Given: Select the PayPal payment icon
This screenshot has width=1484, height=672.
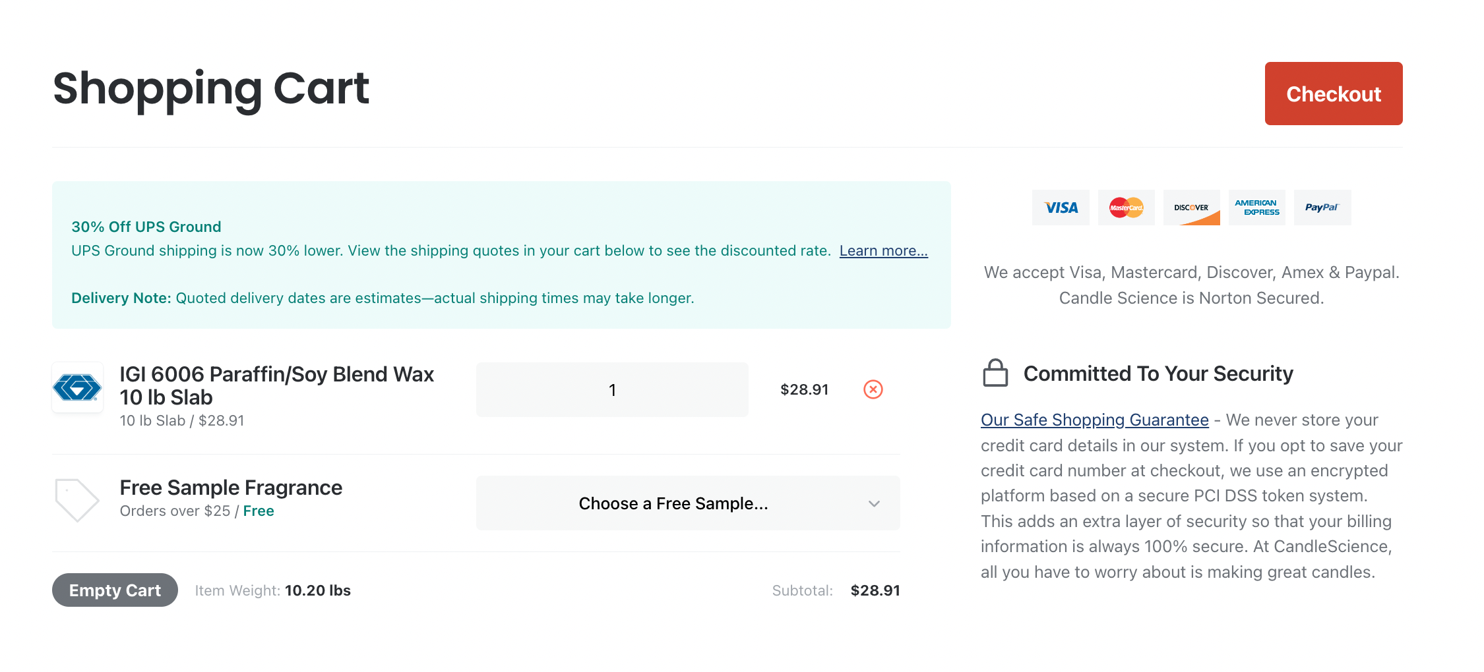Looking at the screenshot, I should point(1322,208).
